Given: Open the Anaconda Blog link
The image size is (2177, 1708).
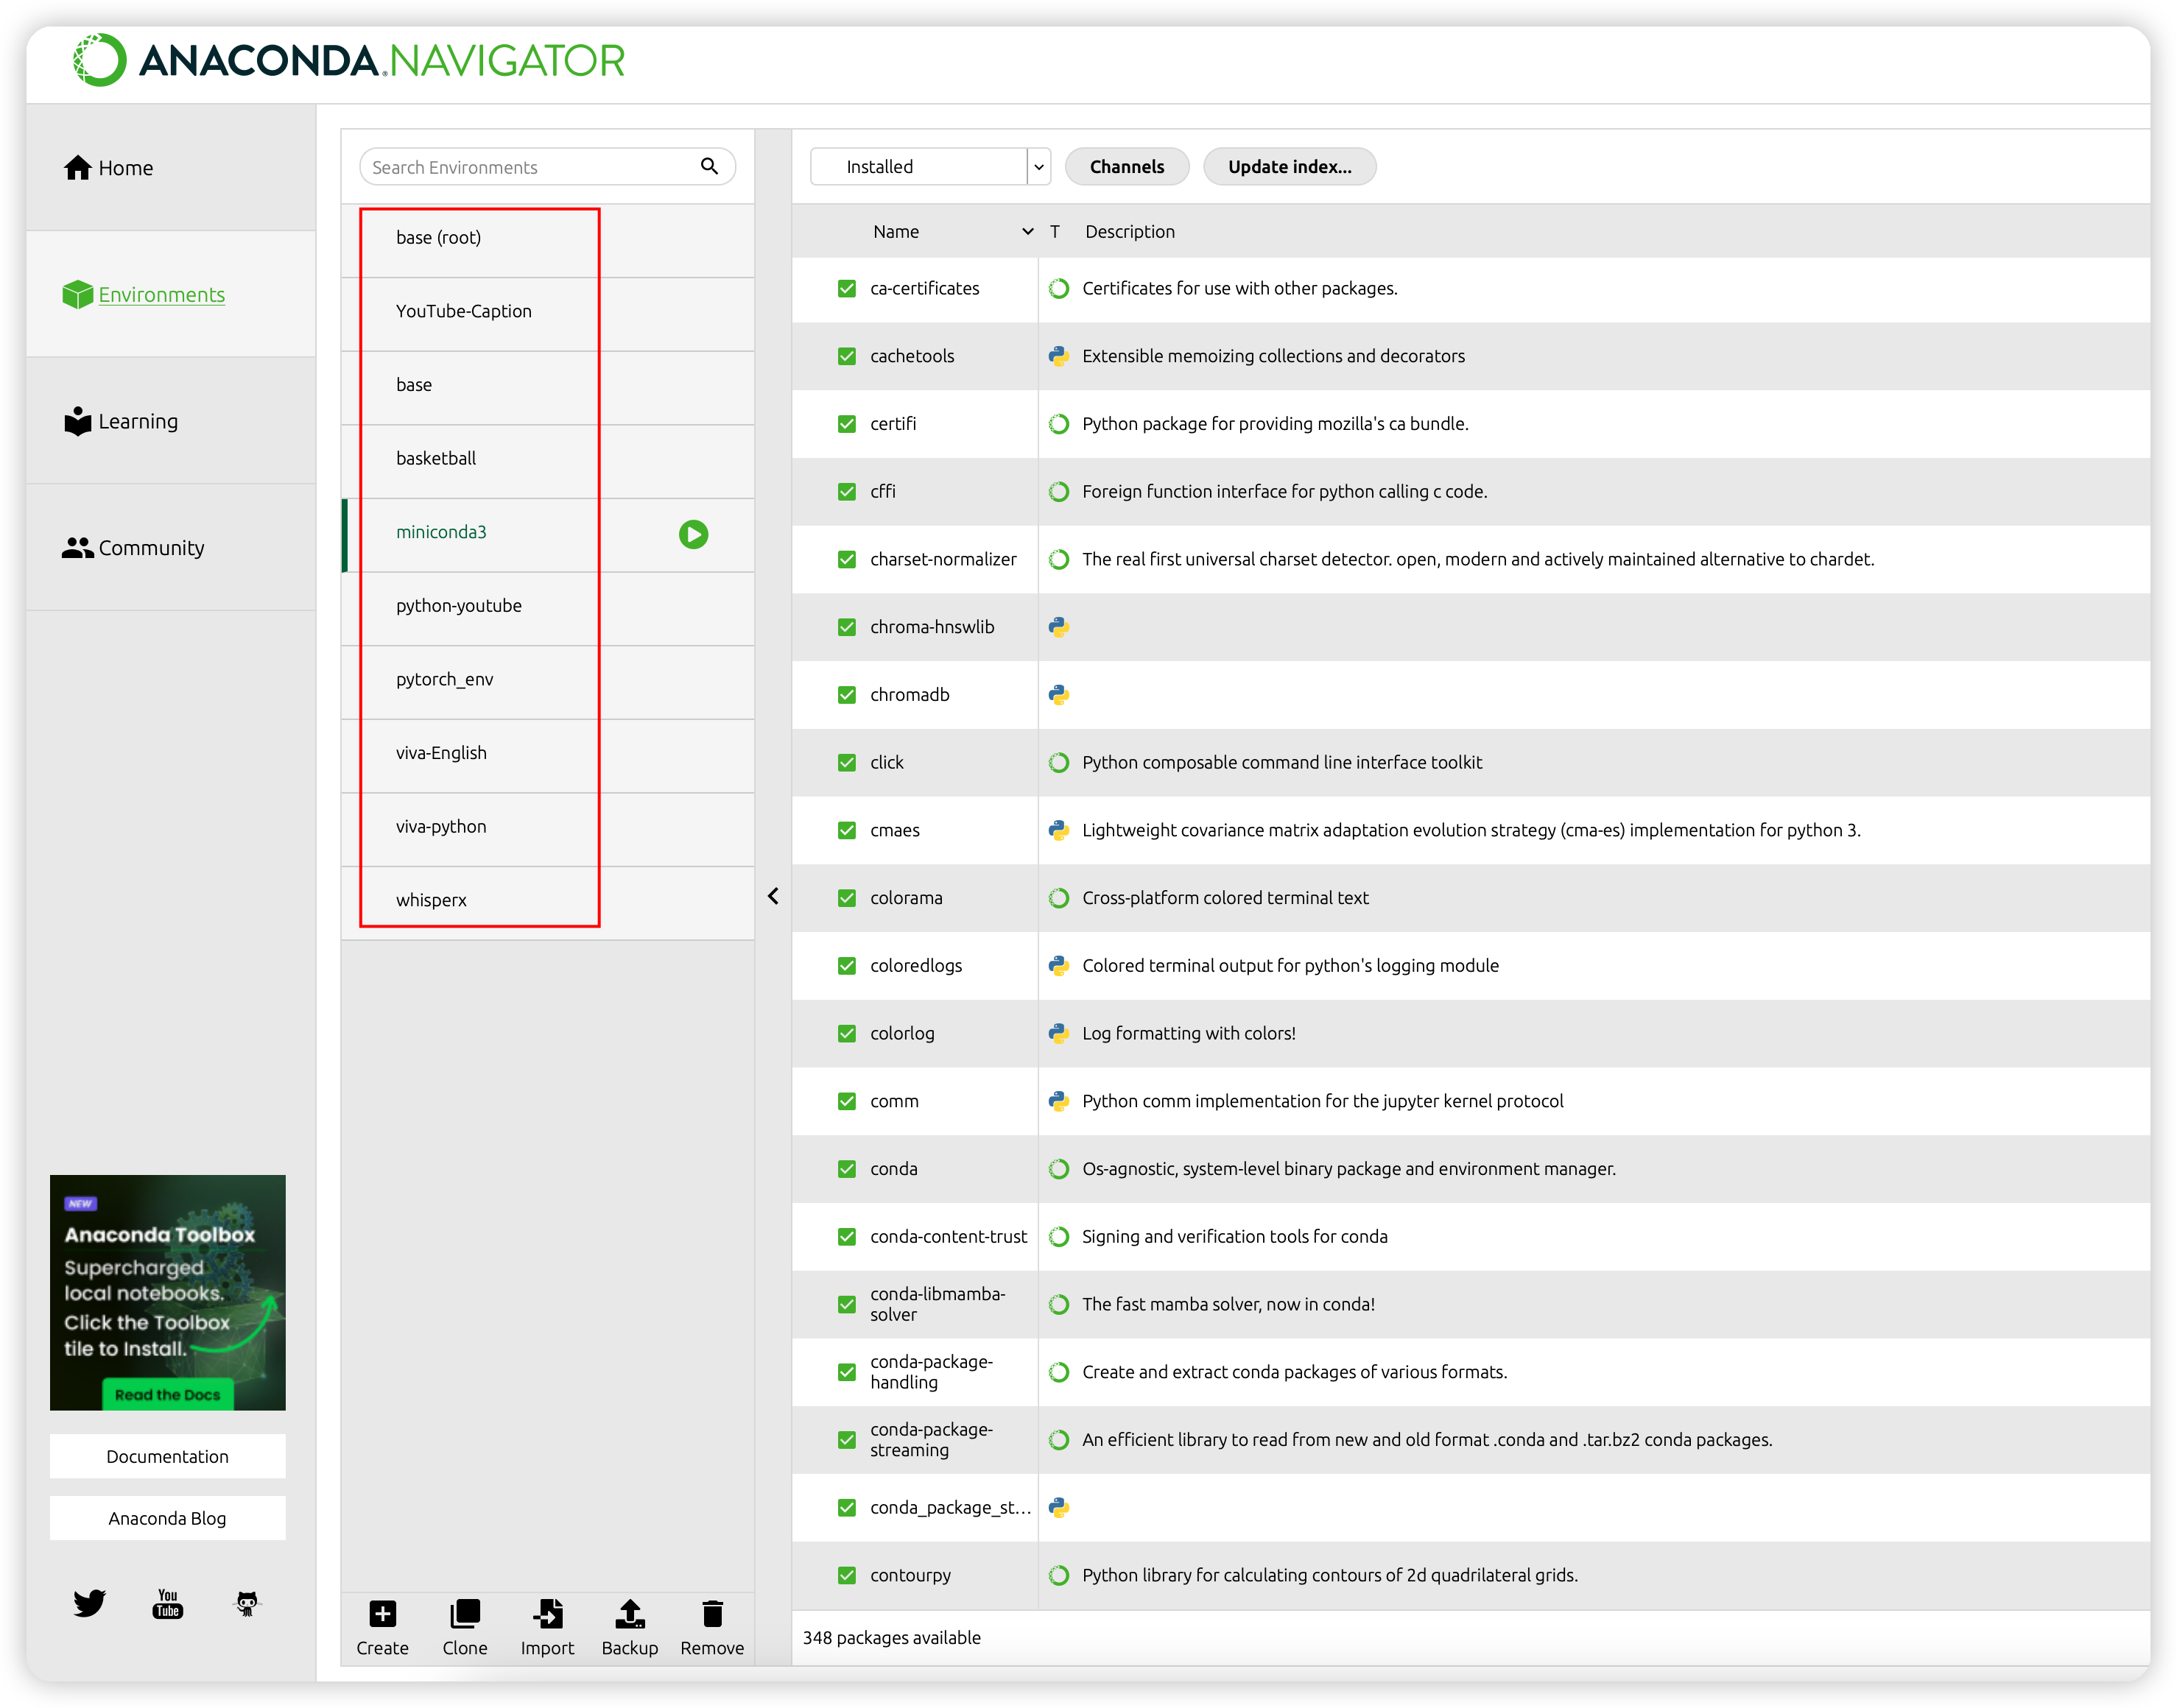Looking at the screenshot, I should (168, 1518).
